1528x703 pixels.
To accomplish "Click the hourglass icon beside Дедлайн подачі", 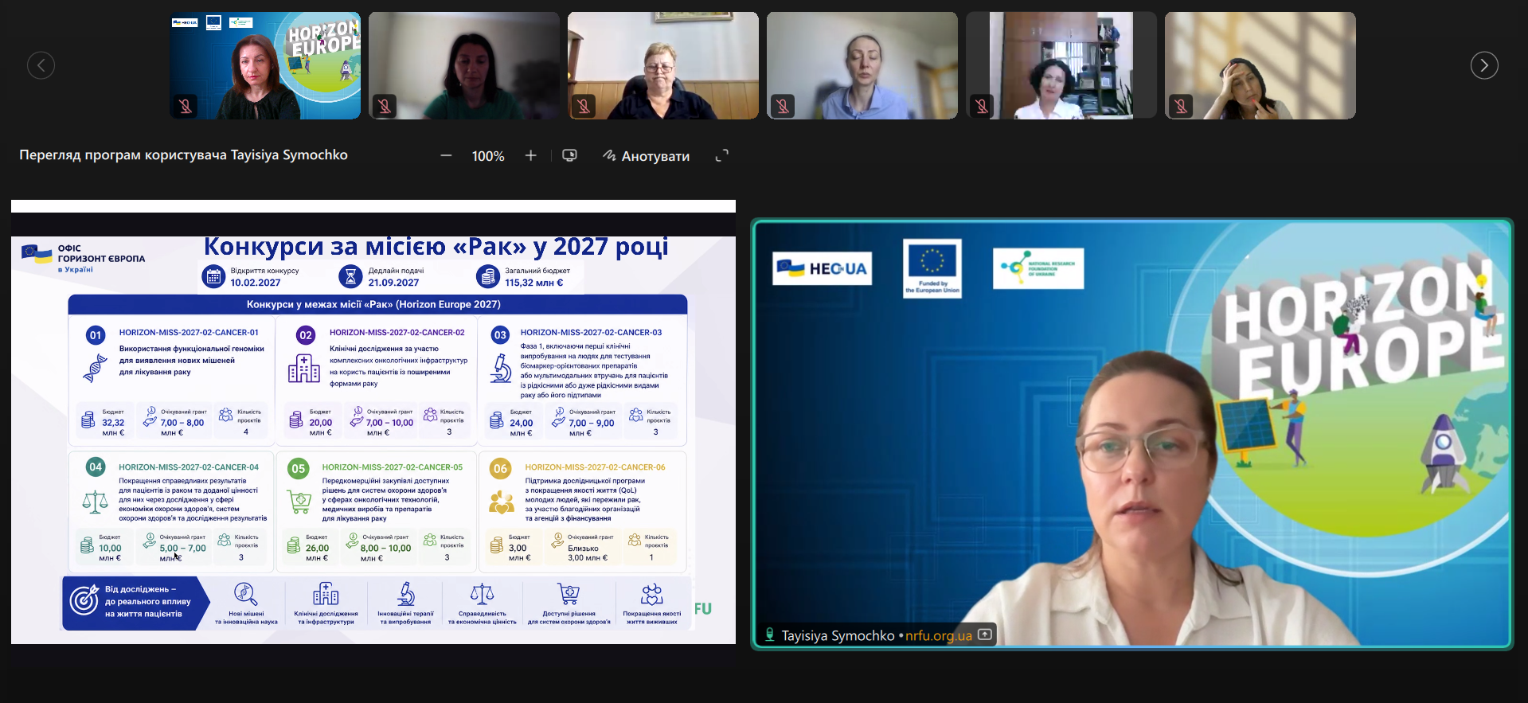I will pos(350,276).
